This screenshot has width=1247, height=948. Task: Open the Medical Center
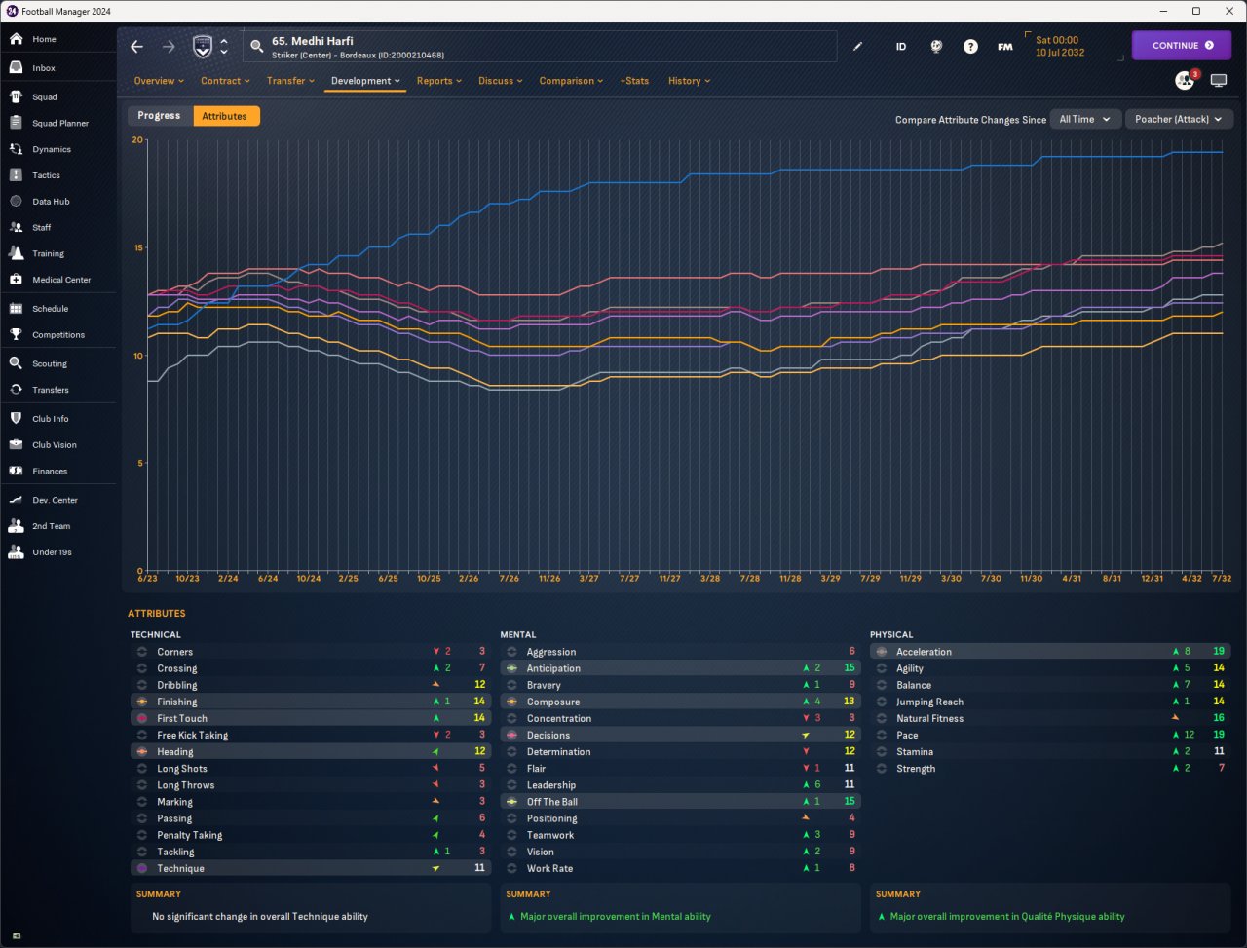[60, 280]
